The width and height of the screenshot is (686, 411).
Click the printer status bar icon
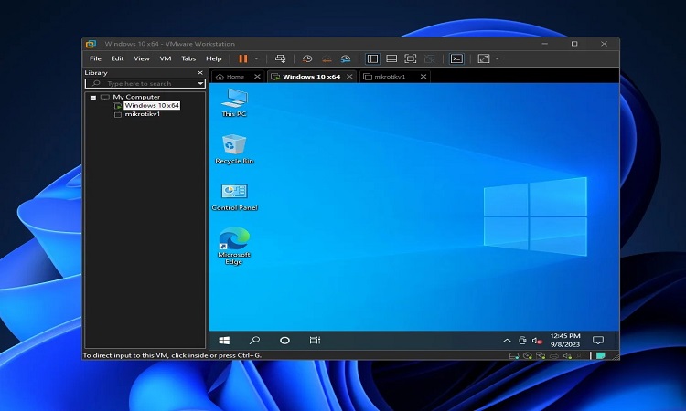coord(554,356)
